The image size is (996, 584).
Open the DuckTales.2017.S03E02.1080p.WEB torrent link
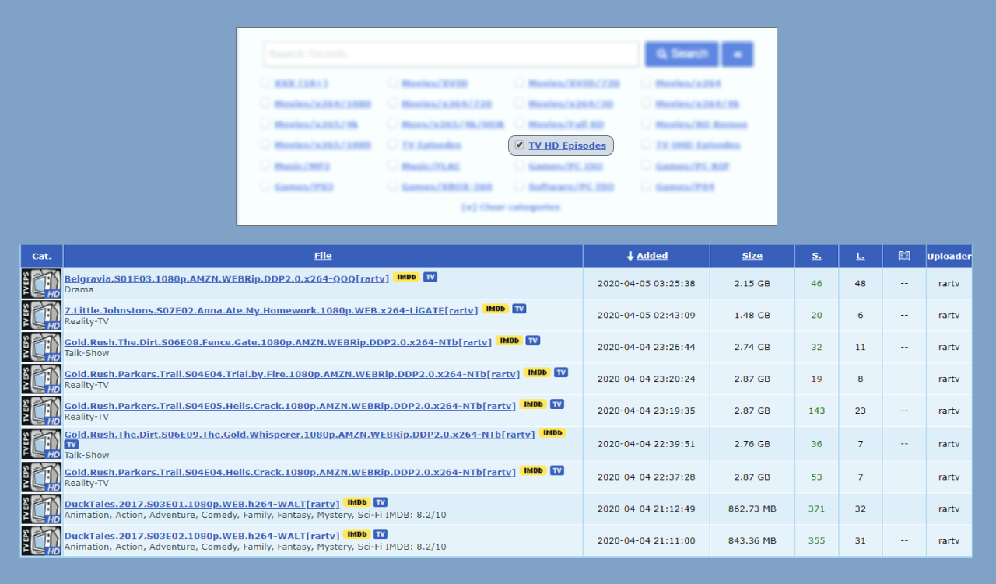click(x=202, y=536)
